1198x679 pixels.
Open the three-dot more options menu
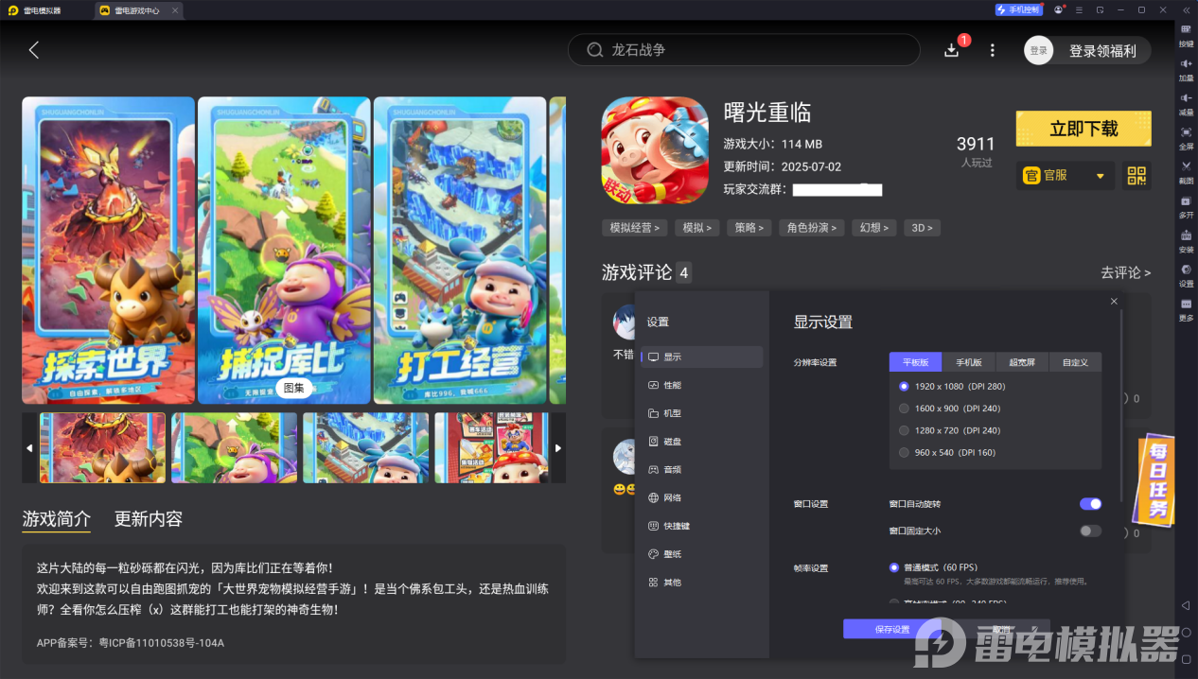[x=992, y=50]
